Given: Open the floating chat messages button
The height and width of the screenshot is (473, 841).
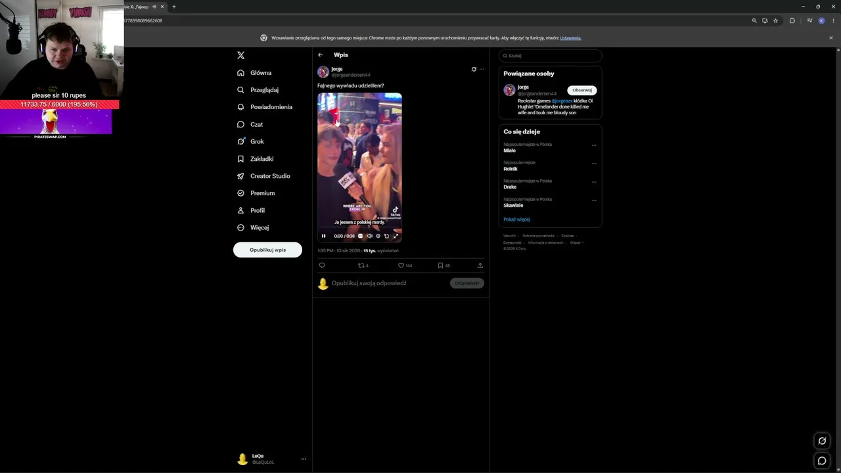Looking at the screenshot, I should [822, 461].
